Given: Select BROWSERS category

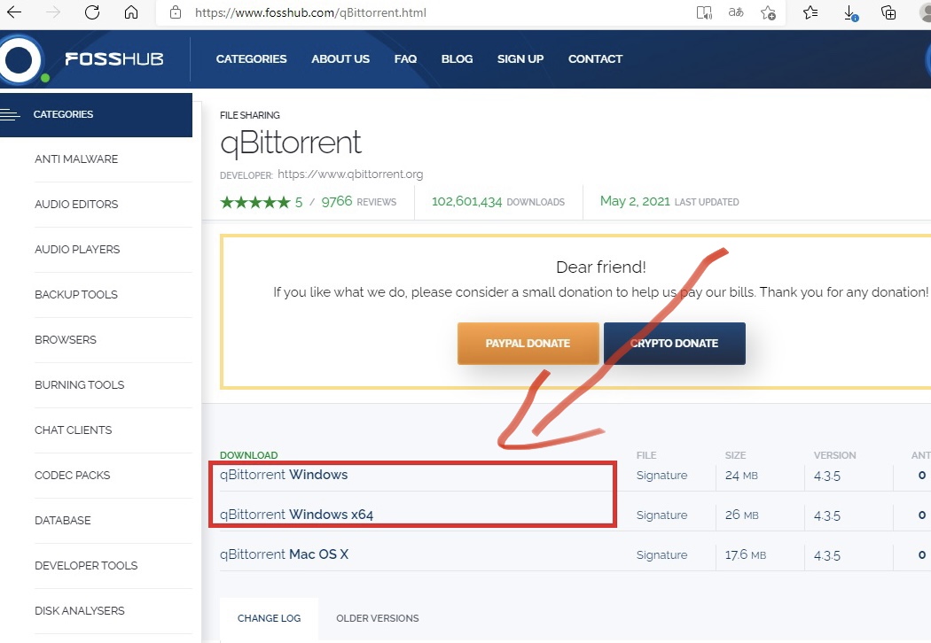Looking at the screenshot, I should pos(66,339).
